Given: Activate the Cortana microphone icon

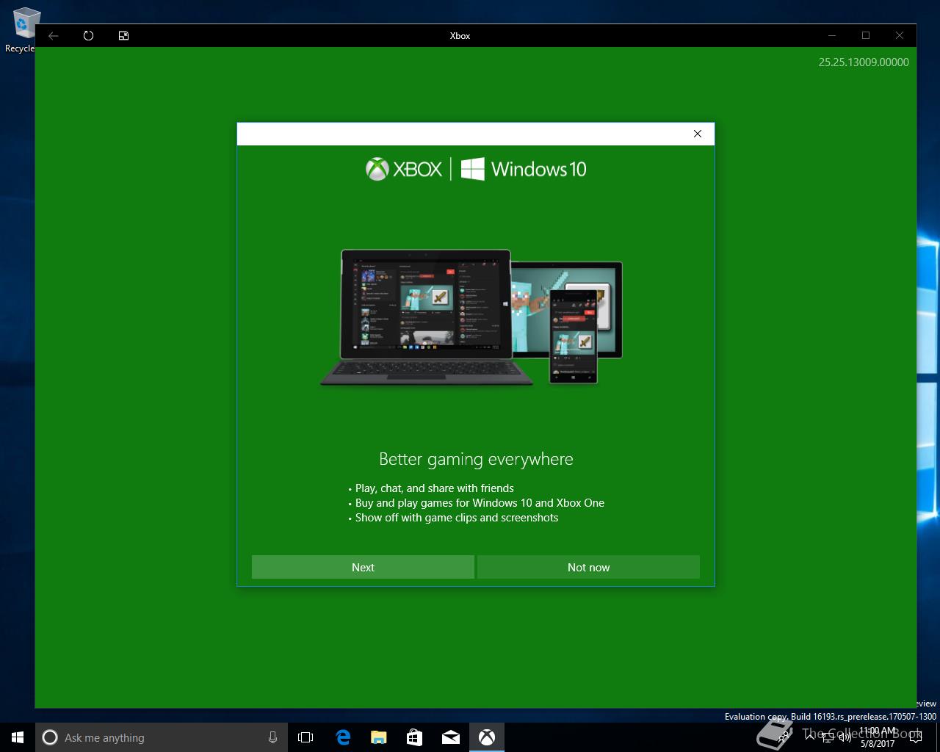Looking at the screenshot, I should 272,737.
